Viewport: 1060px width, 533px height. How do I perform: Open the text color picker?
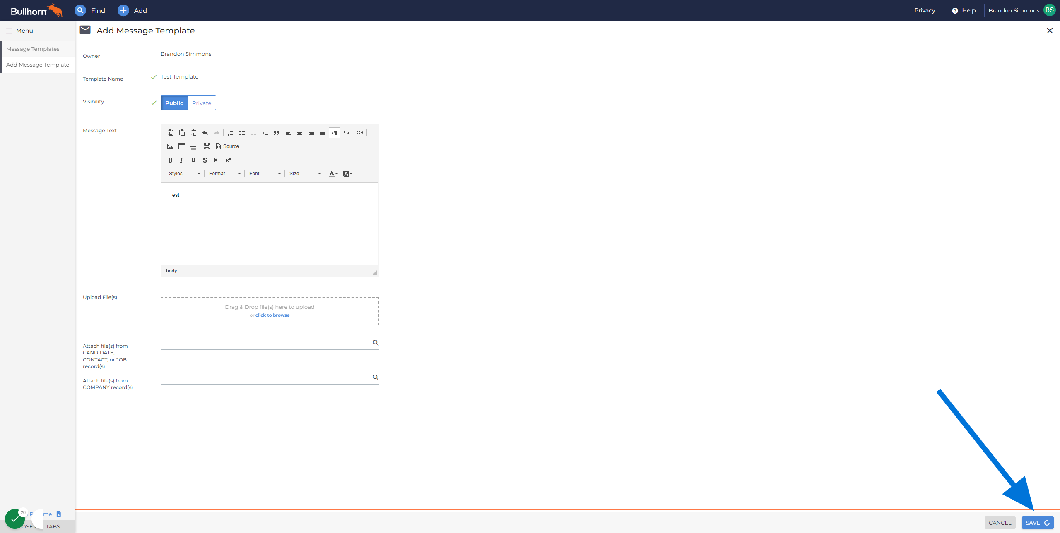[x=333, y=174]
